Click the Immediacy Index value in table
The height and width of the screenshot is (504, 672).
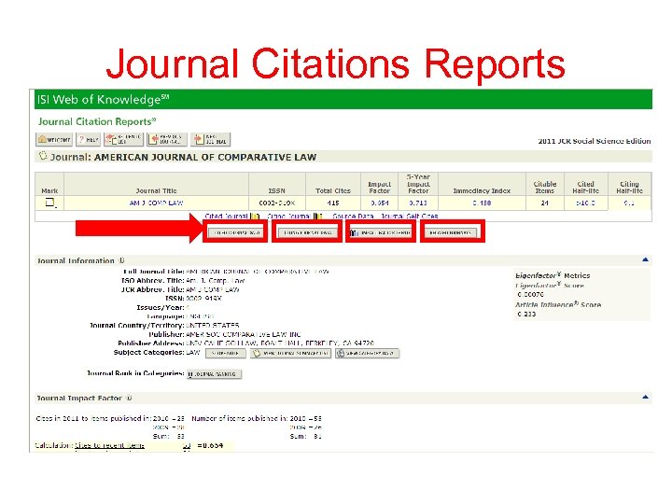click(x=482, y=203)
